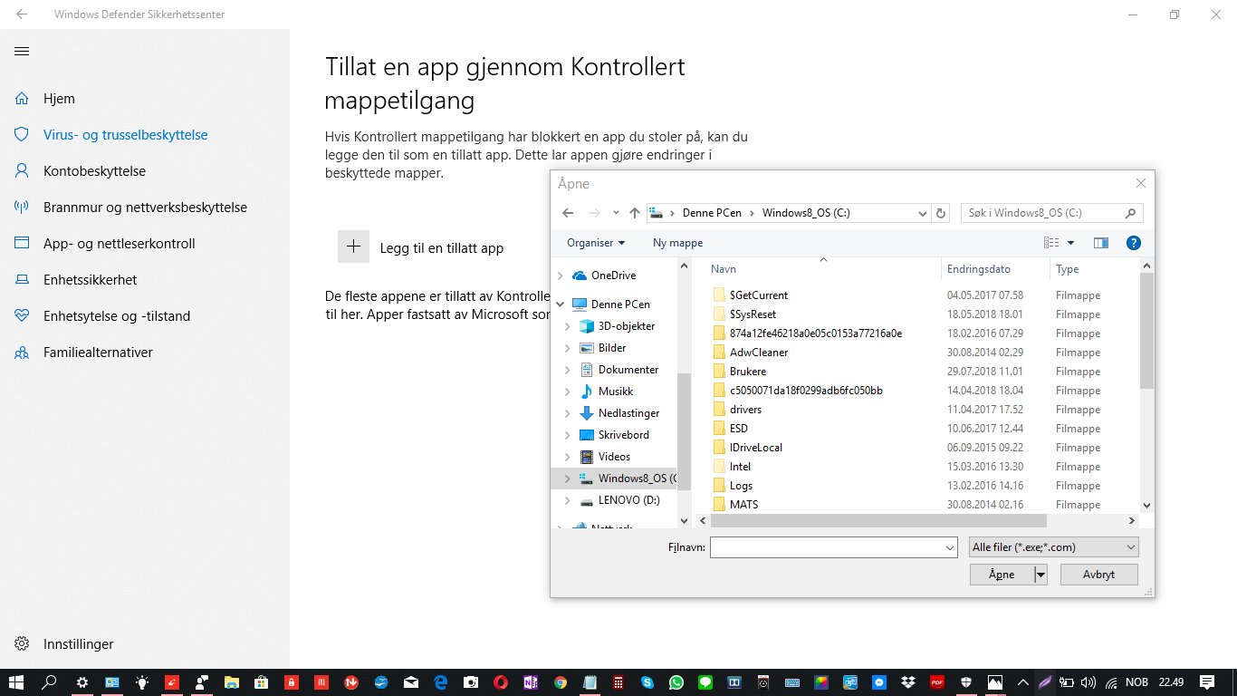The image size is (1237, 696).
Task: Click Søk i Windows8_OS search field
Action: tap(1041, 213)
